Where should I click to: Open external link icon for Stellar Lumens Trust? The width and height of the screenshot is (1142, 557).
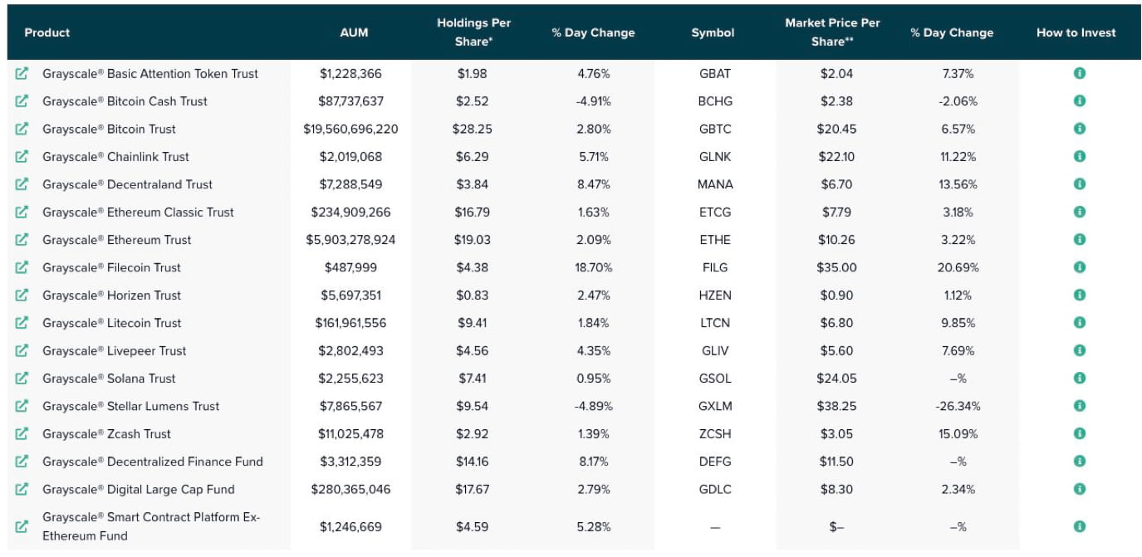[x=22, y=406]
